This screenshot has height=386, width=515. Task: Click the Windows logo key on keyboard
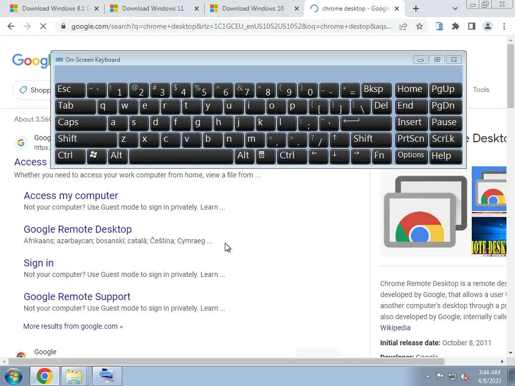(x=97, y=156)
